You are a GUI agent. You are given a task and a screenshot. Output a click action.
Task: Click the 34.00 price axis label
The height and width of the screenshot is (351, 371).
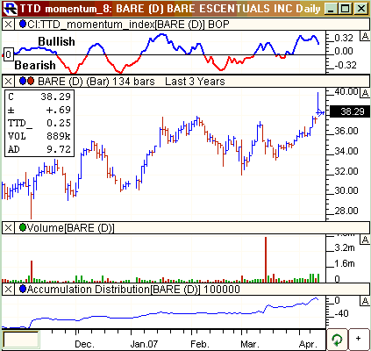click(346, 151)
